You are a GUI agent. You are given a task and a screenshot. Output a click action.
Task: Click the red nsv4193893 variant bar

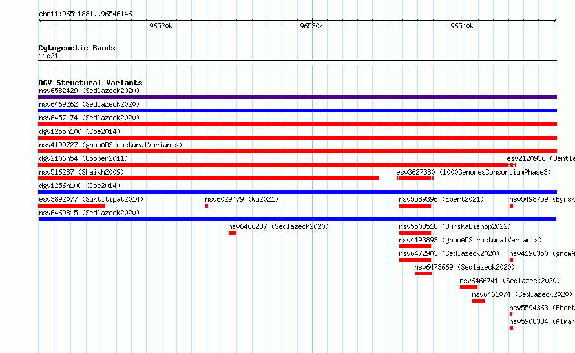(x=415, y=246)
